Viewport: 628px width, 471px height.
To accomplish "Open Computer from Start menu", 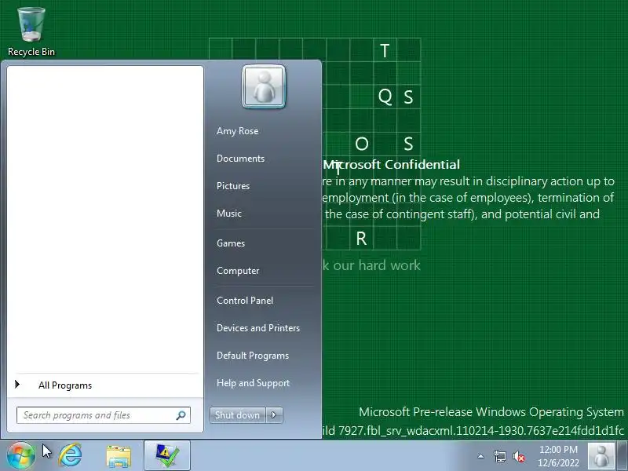I will click(238, 271).
